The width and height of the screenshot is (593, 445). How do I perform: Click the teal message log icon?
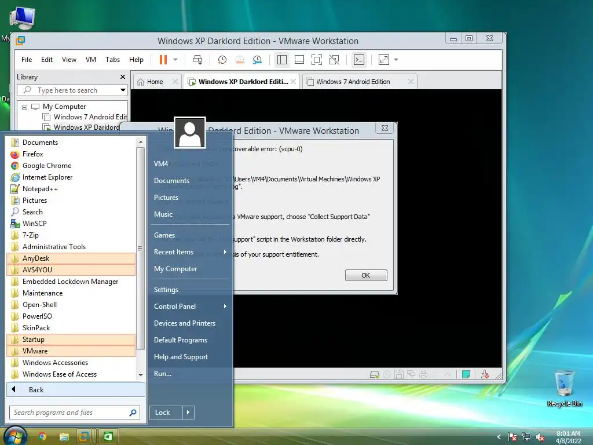point(466,375)
